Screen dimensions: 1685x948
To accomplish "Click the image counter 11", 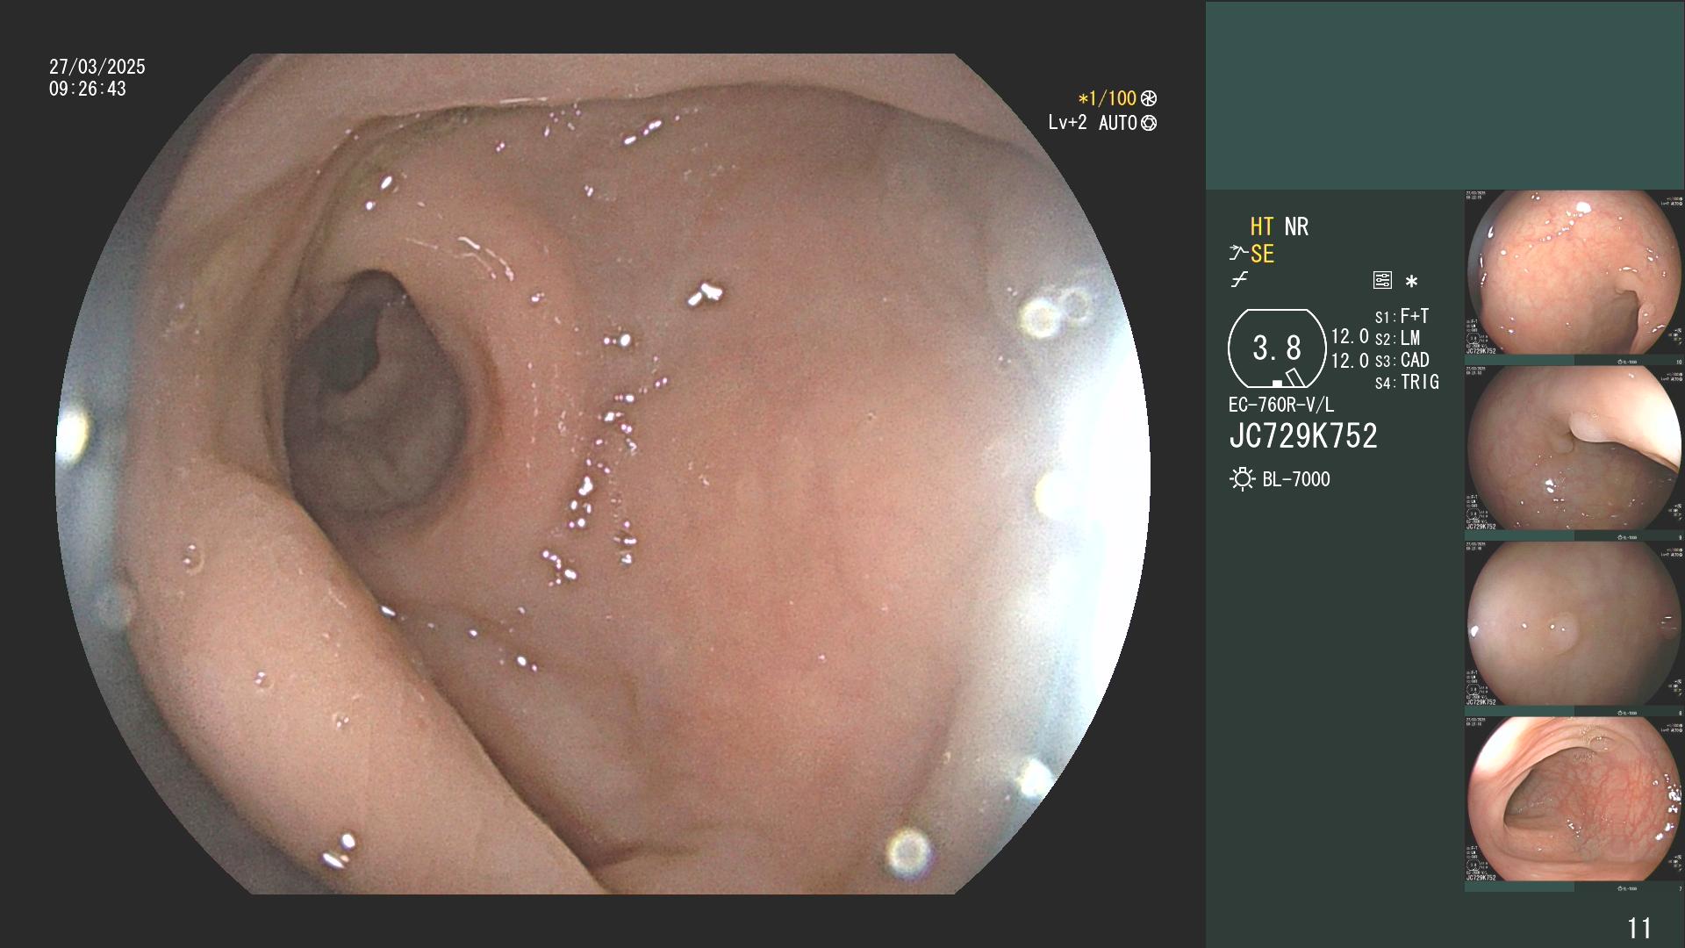I will pyautogui.click(x=1639, y=928).
